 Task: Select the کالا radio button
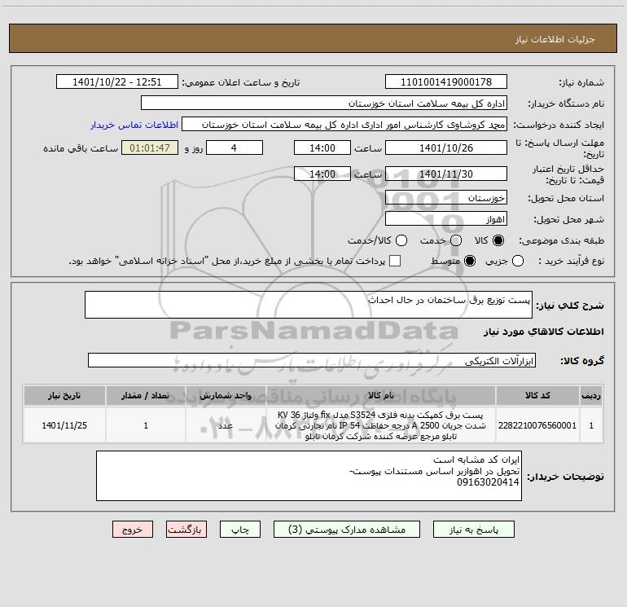498,240
